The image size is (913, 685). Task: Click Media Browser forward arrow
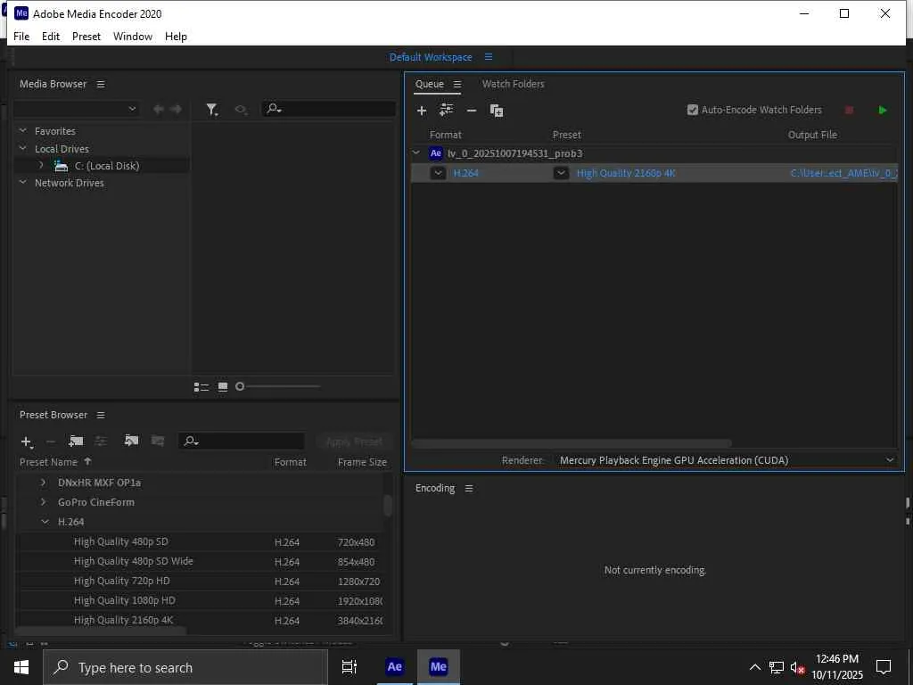click(x=176, y=109)
